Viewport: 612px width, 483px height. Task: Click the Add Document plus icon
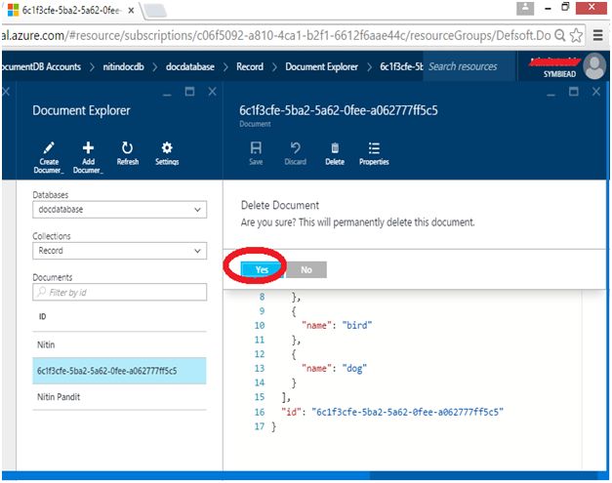click(x=88, y=148)
